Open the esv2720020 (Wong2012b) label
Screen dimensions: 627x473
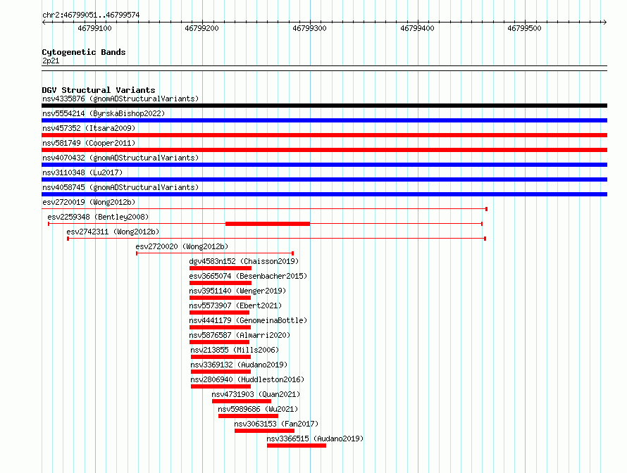click(x=182, y=246)
